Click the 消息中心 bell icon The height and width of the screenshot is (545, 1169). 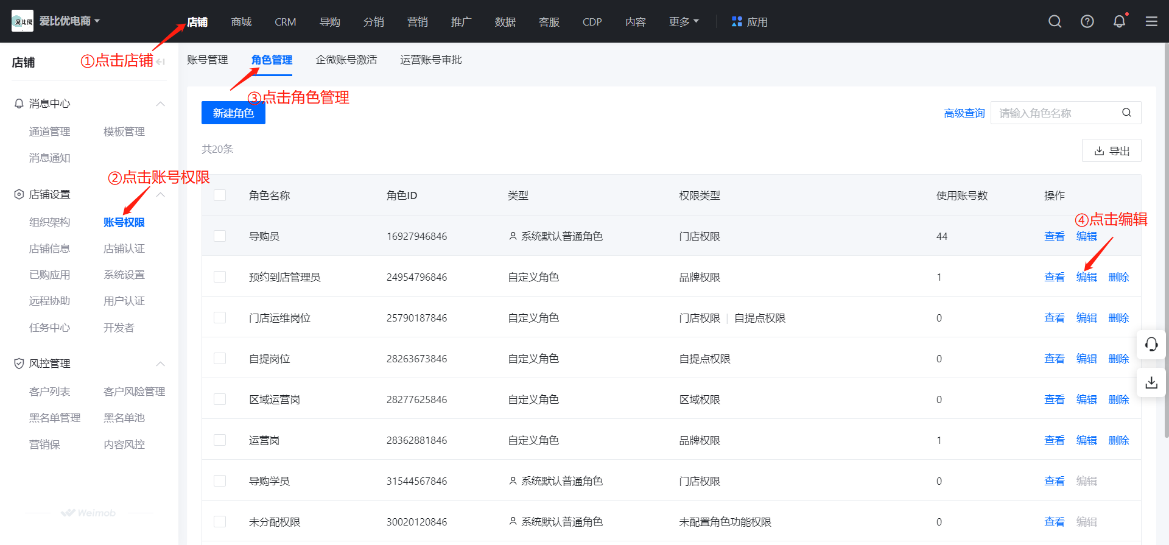[19, 104]
